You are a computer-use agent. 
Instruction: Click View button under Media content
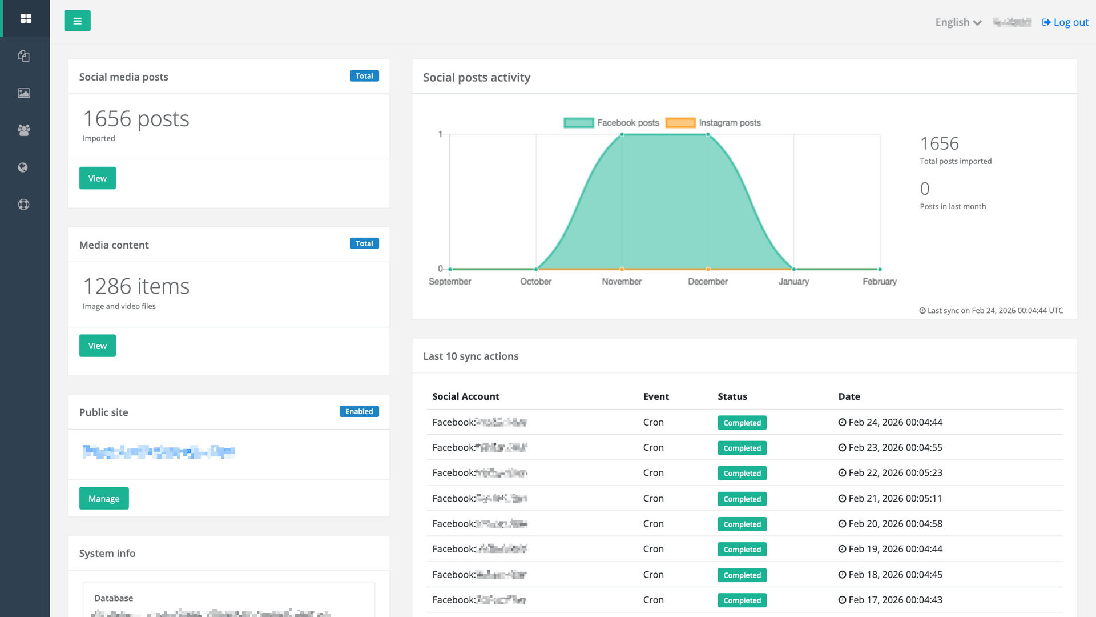point(97,346)
